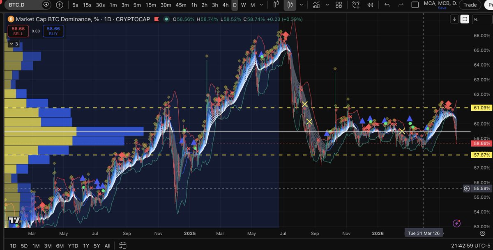Open the Indicators chart icon
Image resolution: width=493 pixels, height=250 pixels.
[316, 5]
